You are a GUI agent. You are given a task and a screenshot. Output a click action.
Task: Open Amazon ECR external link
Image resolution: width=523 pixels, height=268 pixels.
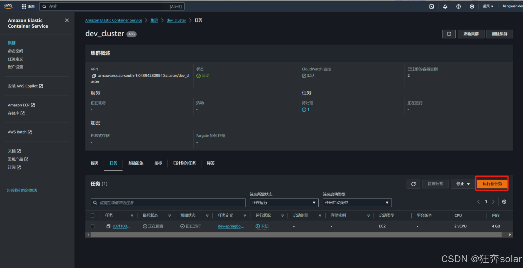[21, 105]
